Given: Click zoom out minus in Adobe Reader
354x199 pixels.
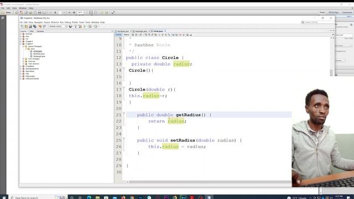Looking at the screenshot, I should click(70, 12).
